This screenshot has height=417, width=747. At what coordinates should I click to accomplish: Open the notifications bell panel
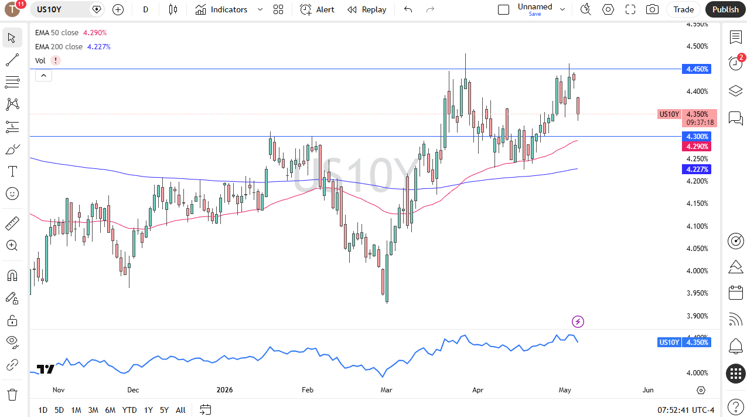(736, 346)
